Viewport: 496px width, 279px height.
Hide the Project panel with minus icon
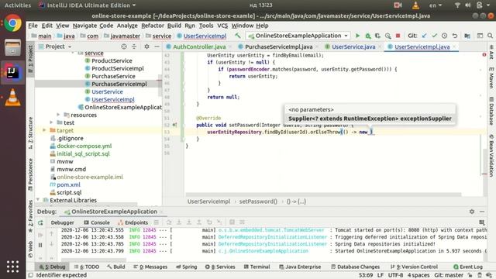(x=157, y=46)
